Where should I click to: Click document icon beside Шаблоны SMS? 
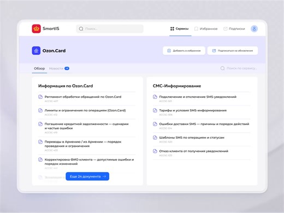coord(155,138)
